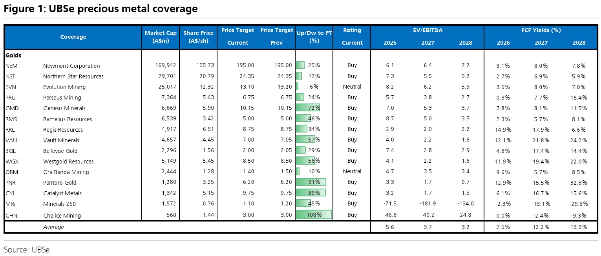Select the NEM ticker cell
601x256 pixels.
point(11,66)
